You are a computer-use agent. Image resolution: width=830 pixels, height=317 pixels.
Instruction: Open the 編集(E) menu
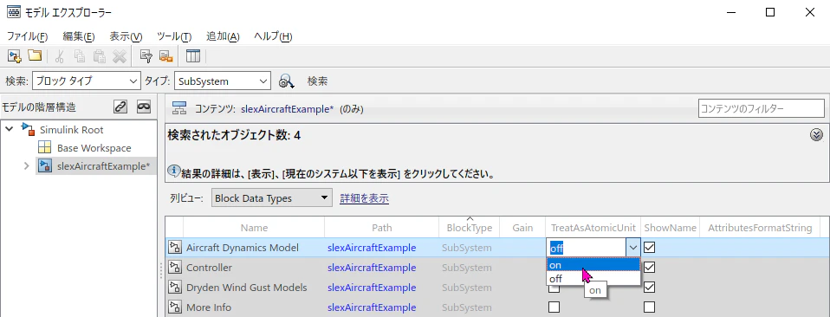[78, 36]
